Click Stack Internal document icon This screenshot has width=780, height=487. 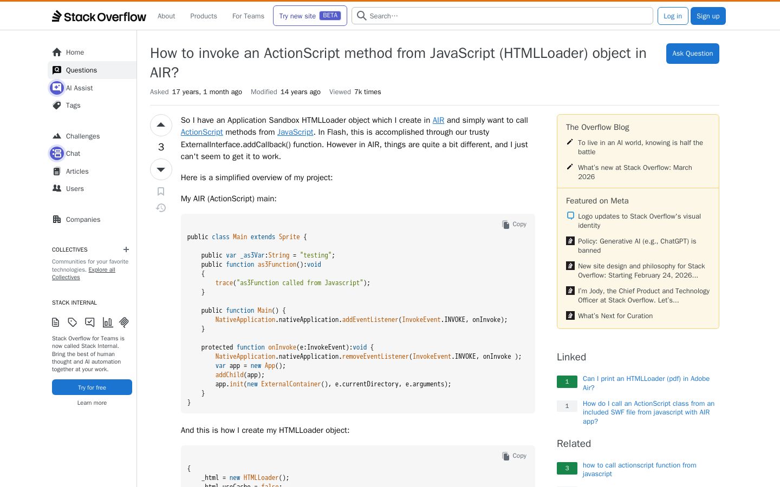click(x=56, y=323)
